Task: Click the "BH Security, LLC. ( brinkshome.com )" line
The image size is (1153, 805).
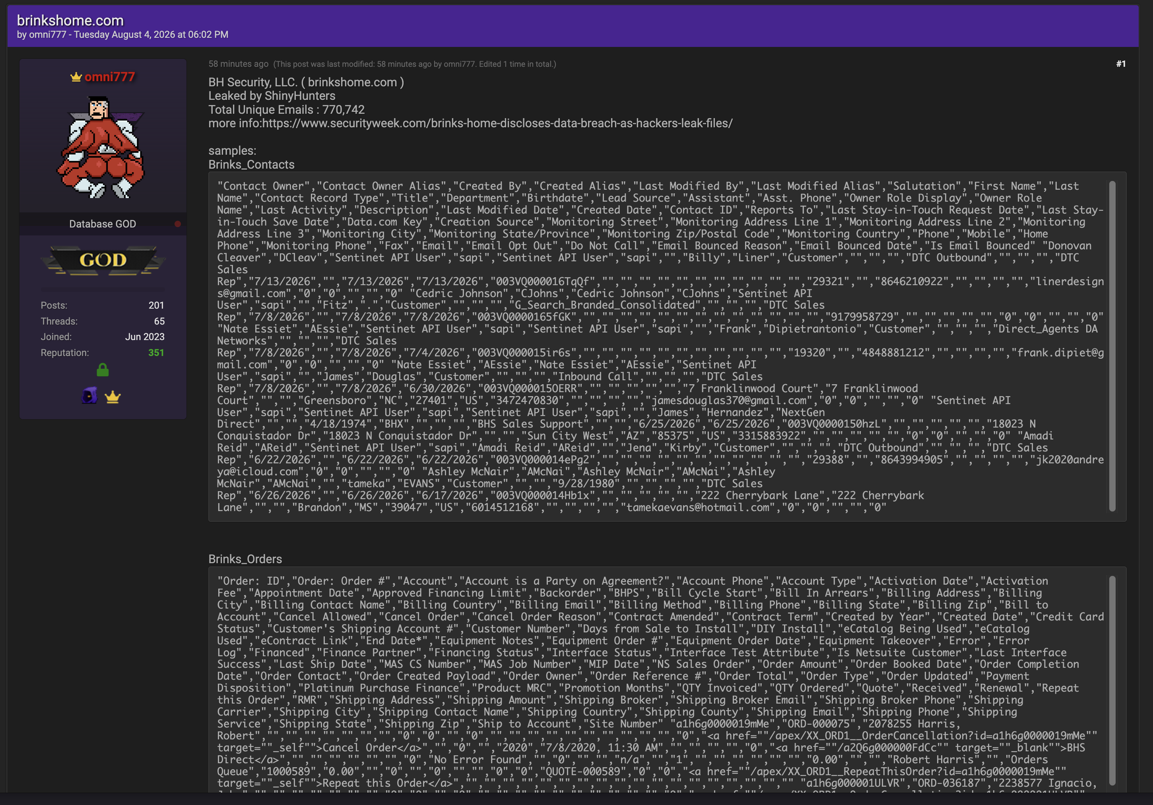Action: 306,82
